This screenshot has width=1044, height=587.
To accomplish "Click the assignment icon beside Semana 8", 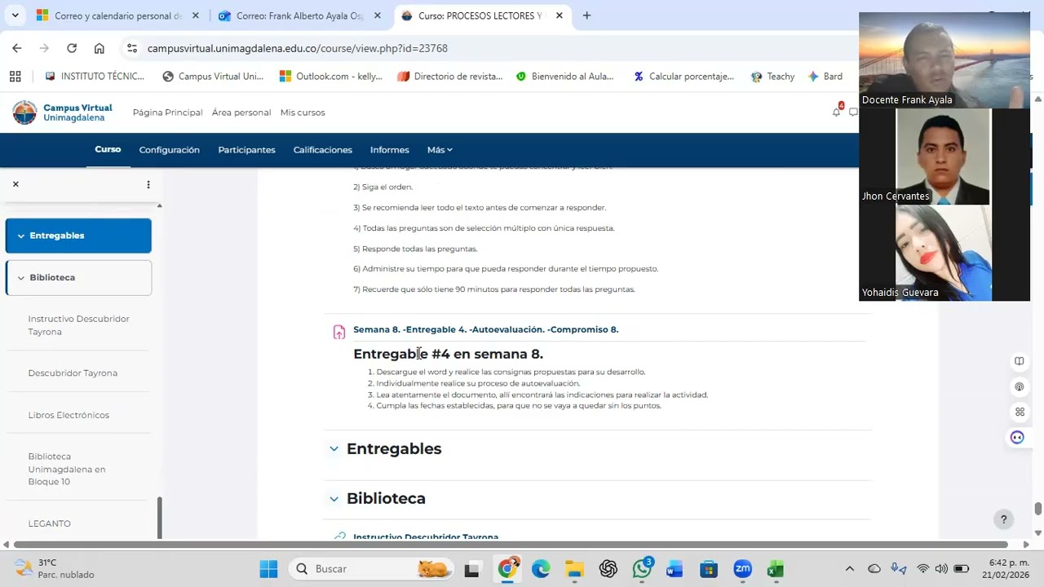I will coord(339,332).
